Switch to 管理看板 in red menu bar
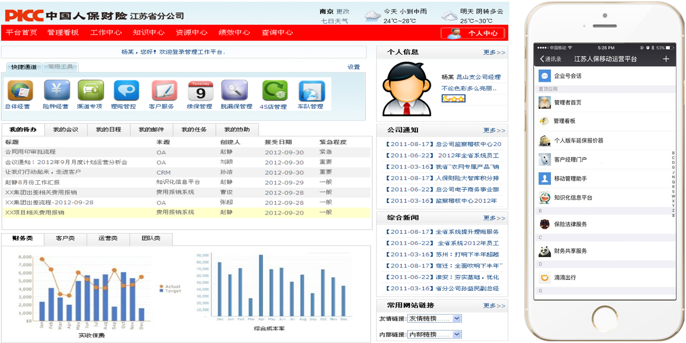The image size is (686, 343). point(63,33)
